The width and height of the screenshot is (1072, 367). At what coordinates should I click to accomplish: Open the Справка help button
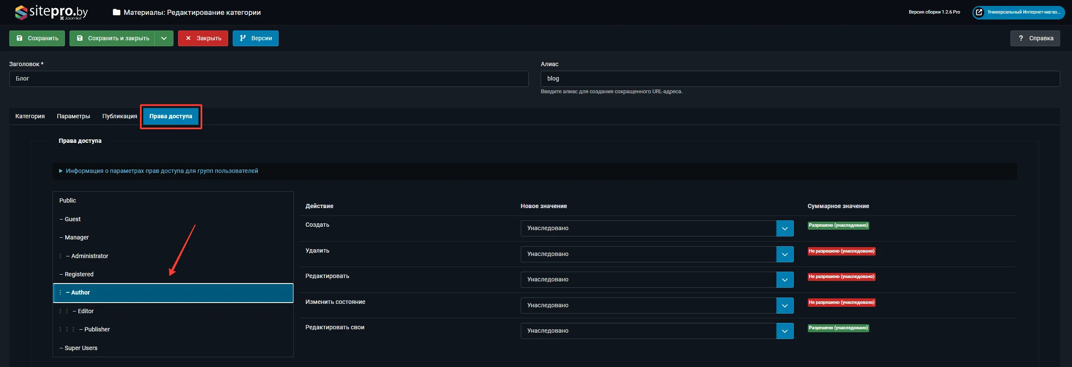1035,38
